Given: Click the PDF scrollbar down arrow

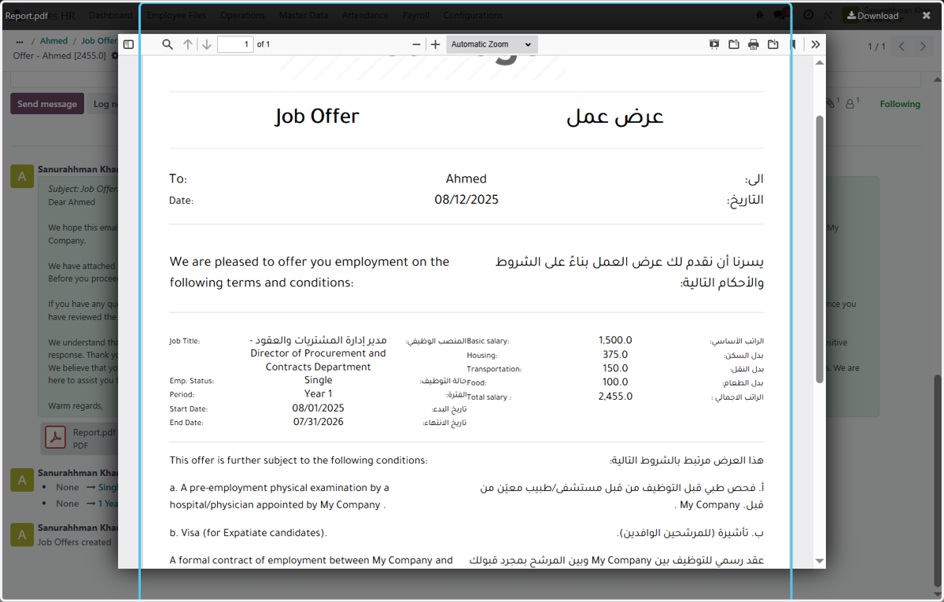Looking at the screenshot, I should [820, 561].
